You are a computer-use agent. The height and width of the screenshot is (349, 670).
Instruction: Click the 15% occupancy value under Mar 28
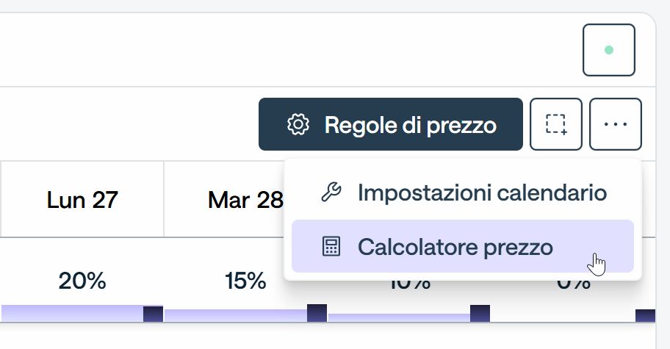(245, 281)
